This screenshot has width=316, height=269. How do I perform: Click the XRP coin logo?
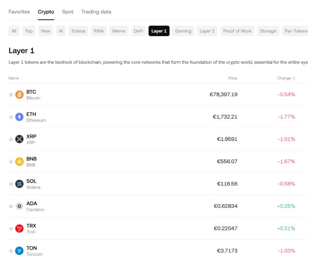tap(19, 139)
